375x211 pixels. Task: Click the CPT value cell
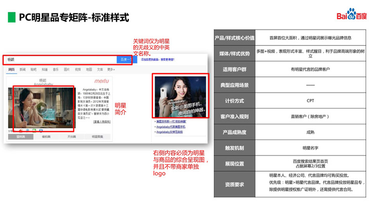point(310,101)
